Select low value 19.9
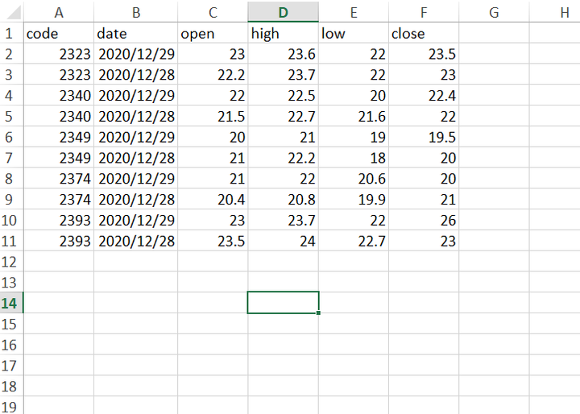Screen dimensions: 580x414 coord(354,199)
